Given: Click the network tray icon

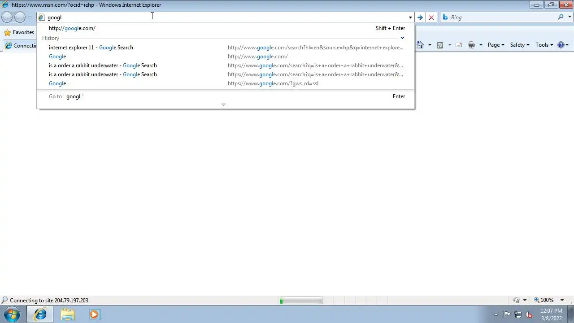Looking at the screenshot, I should (518, 314).
